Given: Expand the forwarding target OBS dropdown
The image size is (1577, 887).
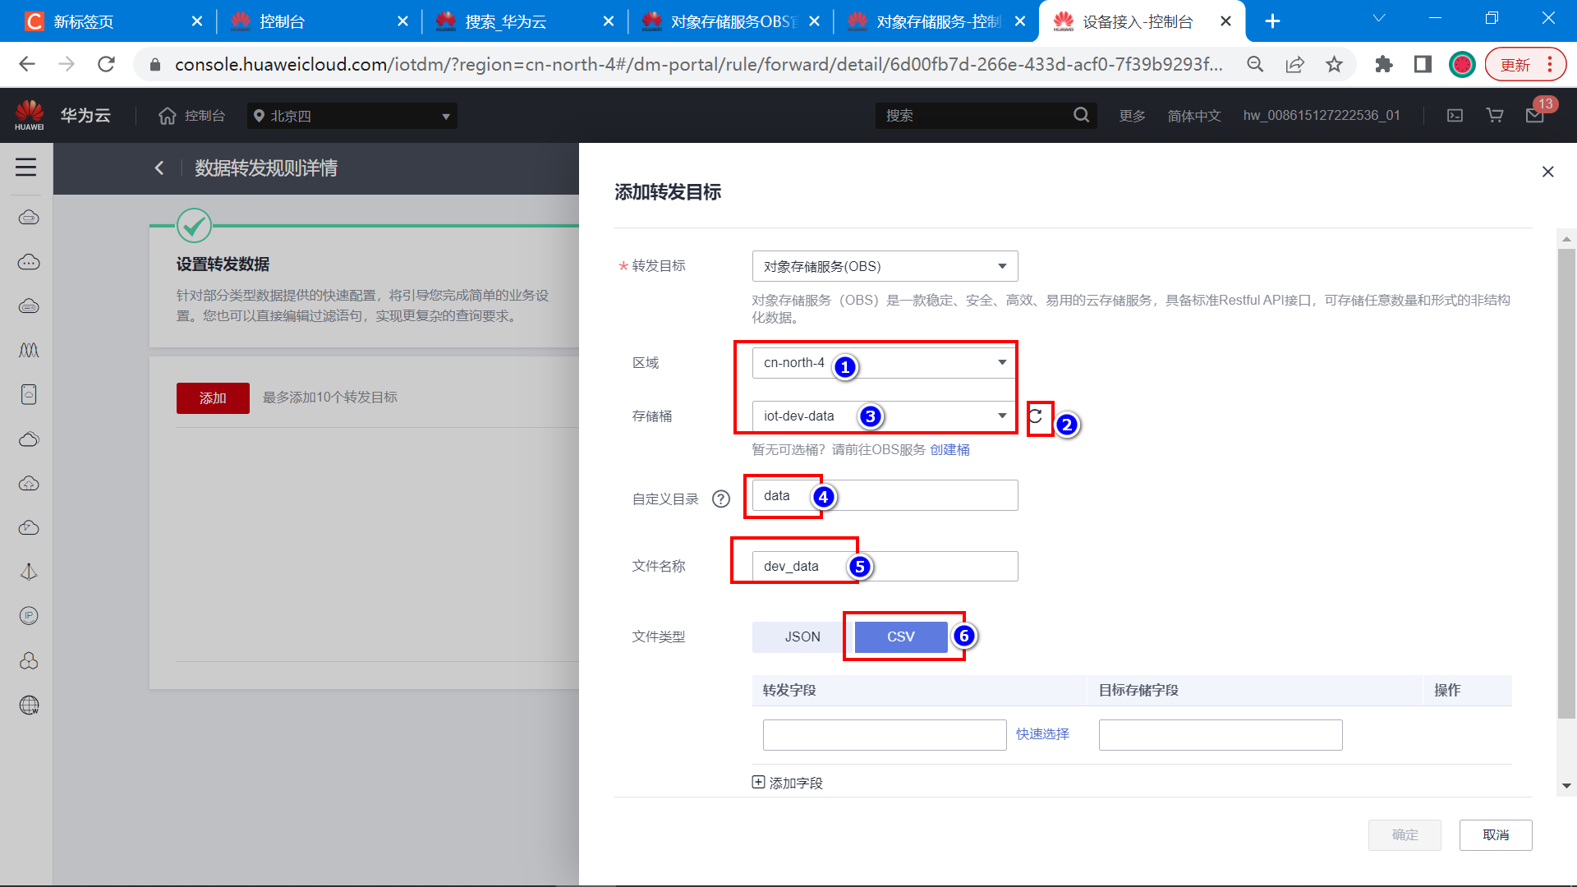Looking at the screenshot, I should pyautogui.click(x=885, y=266).
